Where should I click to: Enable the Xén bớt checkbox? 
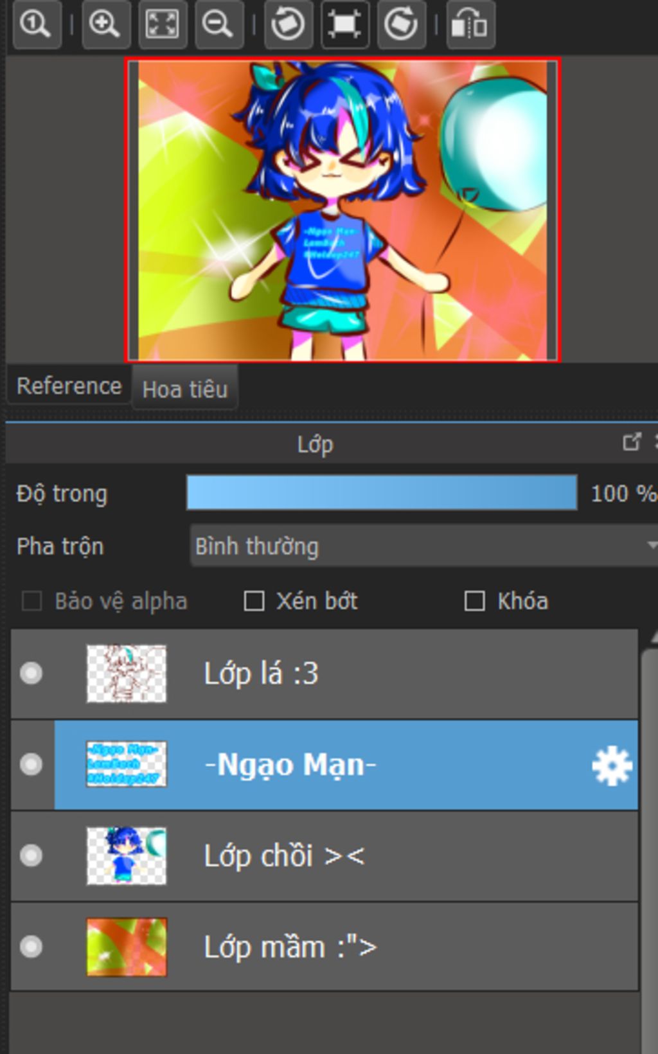(254, 602)
